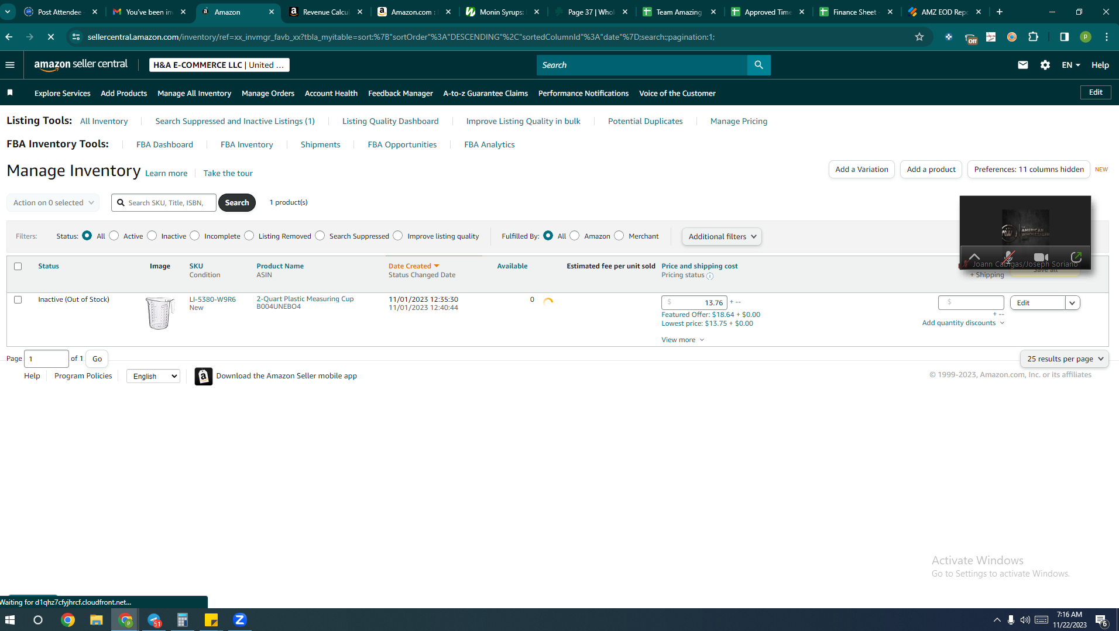This screenshot has height=631, width=1119.
Task: Click the Pricing status info icon
Action: coord(709,276)
